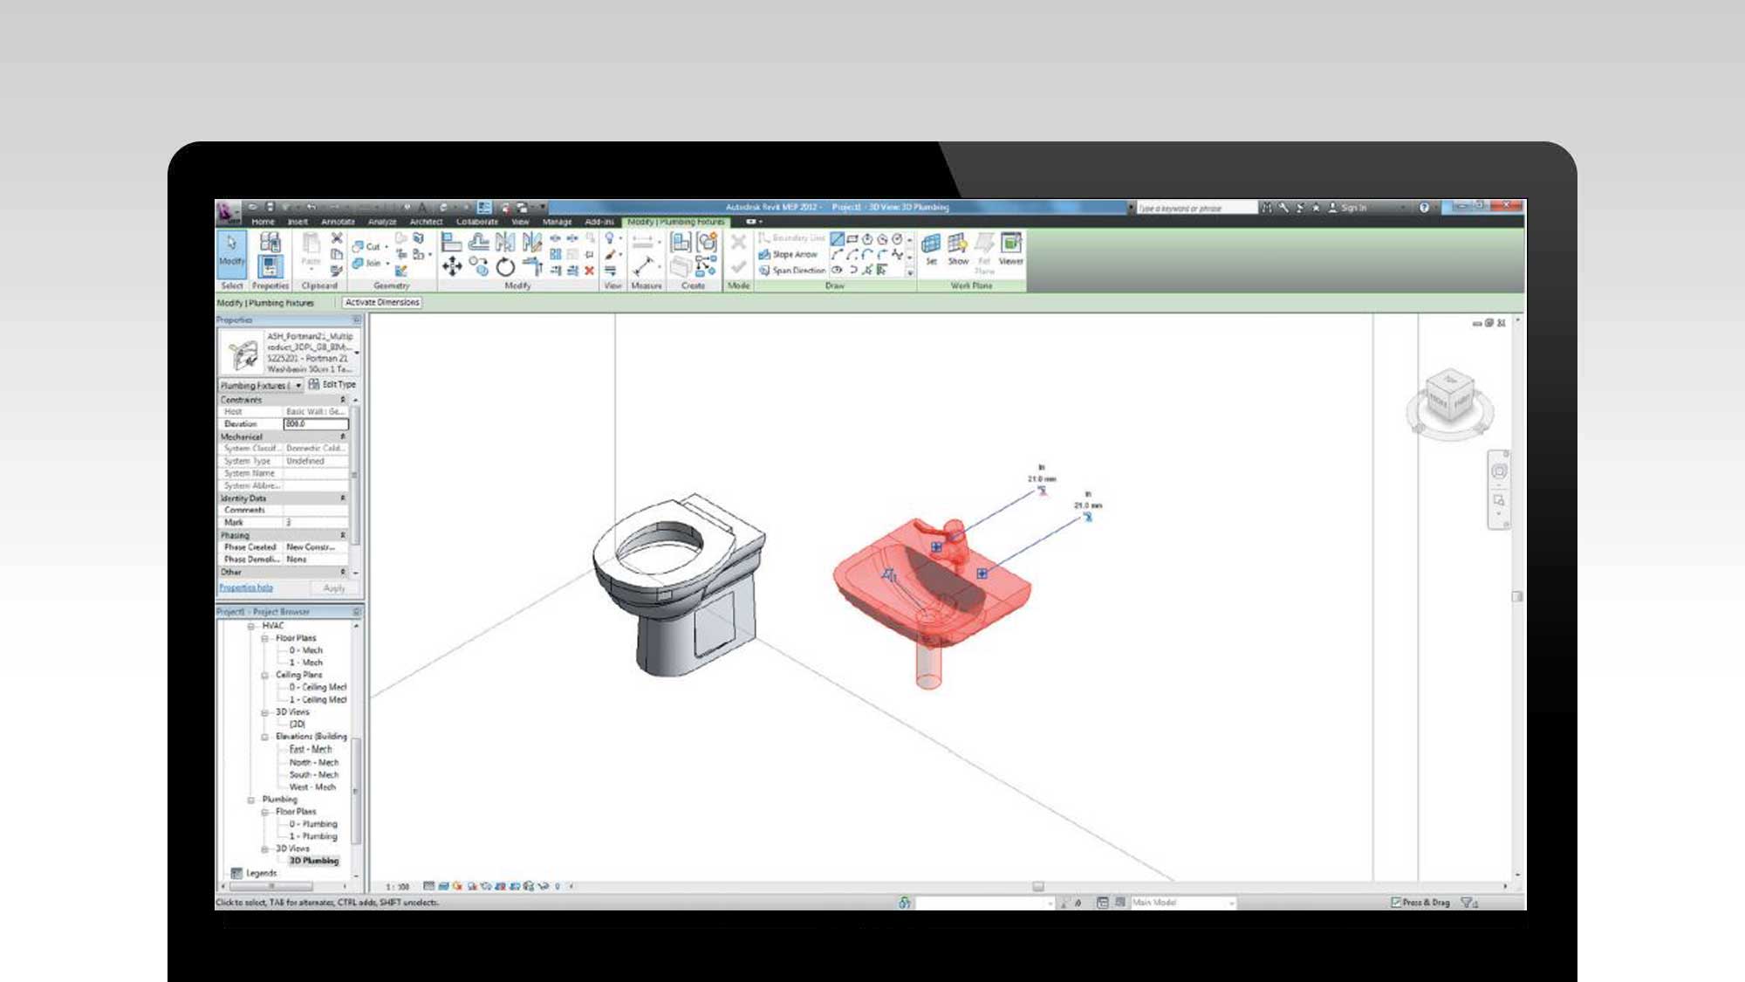Open the Analyze ribbon tab
Image resolution: width=1745 pixels, height=982 pixels.
(x=381, y=222)
